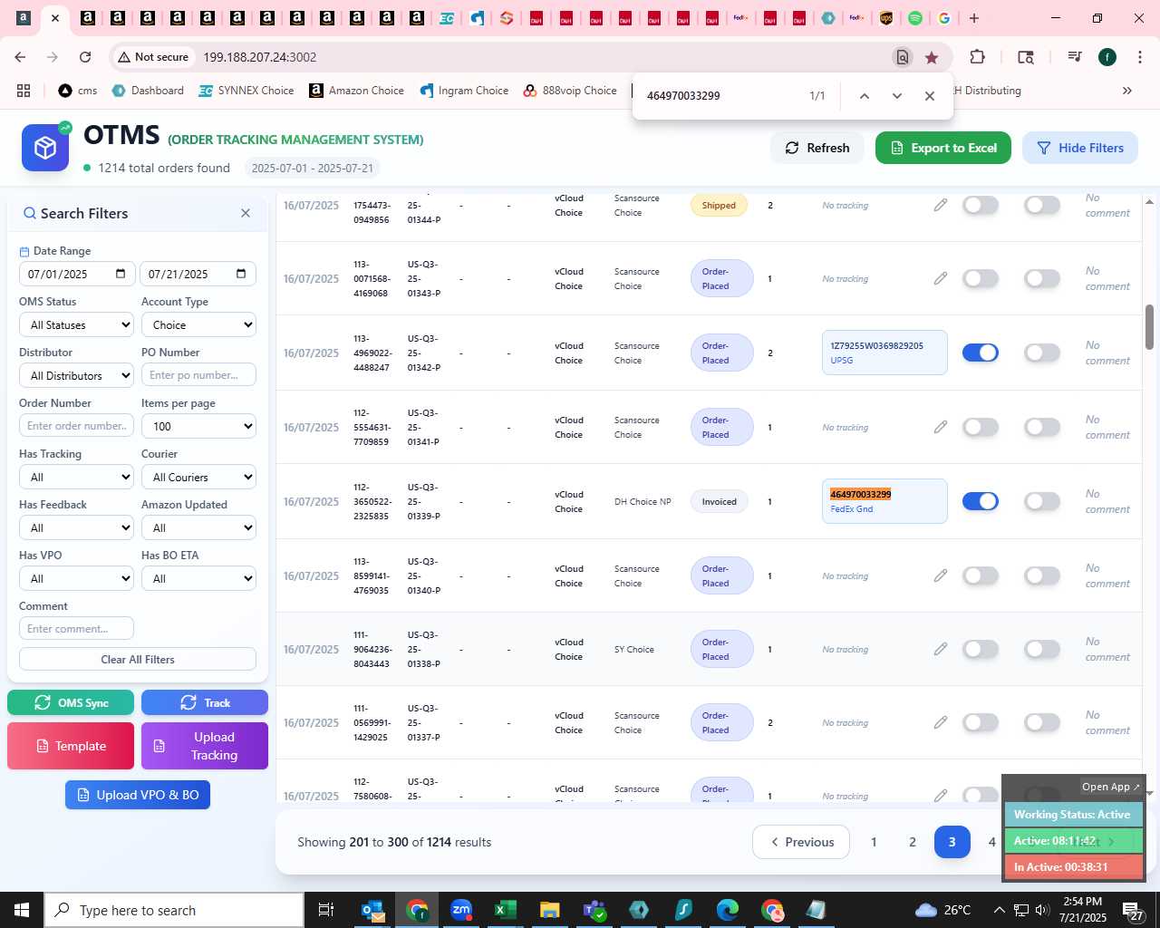Open Microsoft Teams from the taskbar
This screenshot has width=1160, height=928.
(x=594, y=910)
